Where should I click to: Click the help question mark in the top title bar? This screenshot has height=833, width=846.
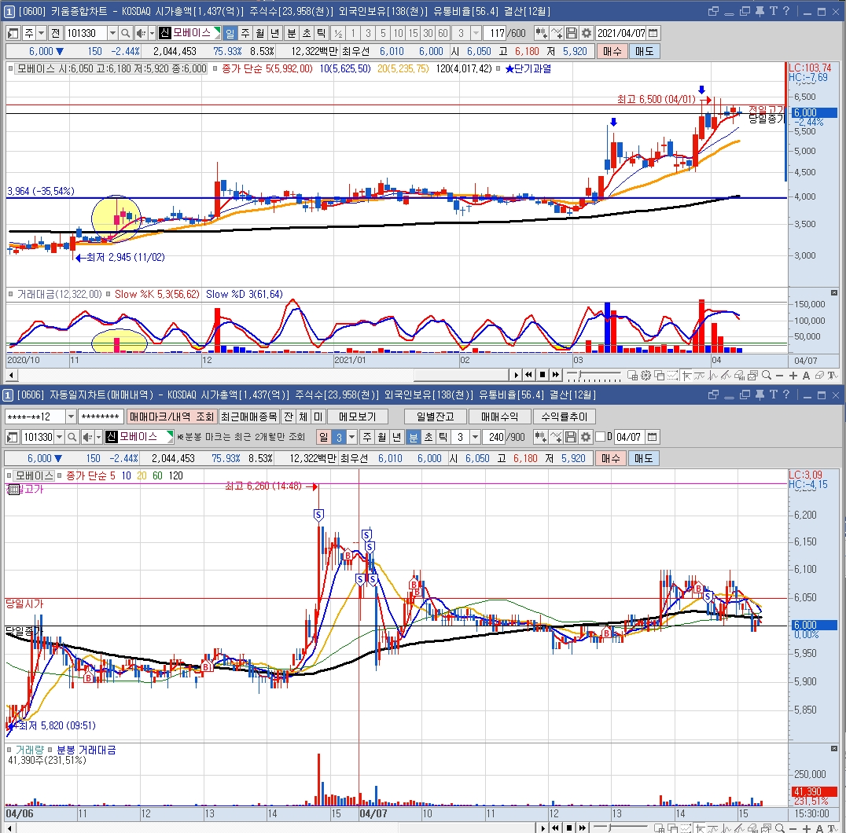pyautogui.click(x=786, y=11)
